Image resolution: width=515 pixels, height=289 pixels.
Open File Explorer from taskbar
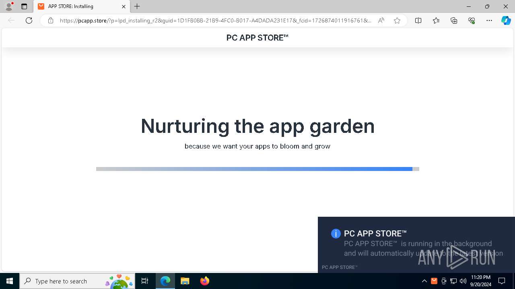click(x=185, y=281)
